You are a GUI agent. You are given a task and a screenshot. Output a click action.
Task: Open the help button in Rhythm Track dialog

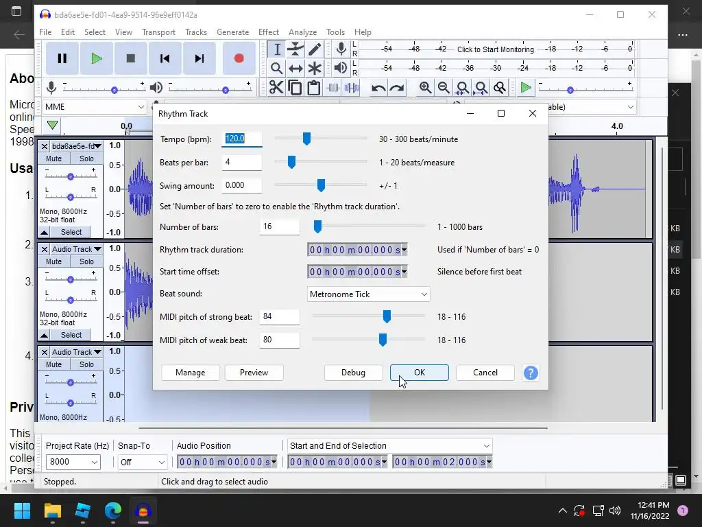click(531, 373)
